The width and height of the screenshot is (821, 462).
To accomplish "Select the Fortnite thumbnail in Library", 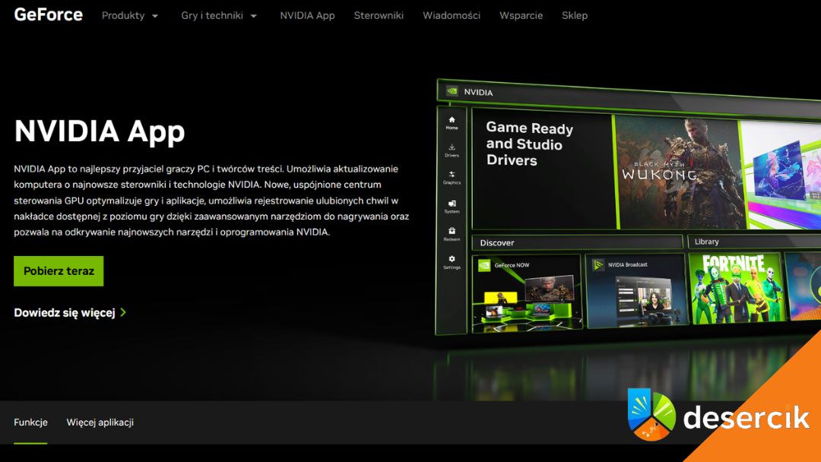I will 734,286.
